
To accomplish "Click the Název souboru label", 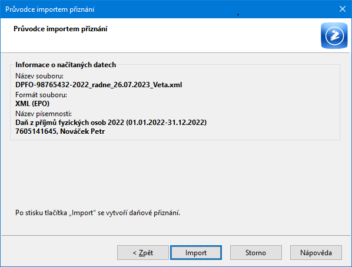I will [x=39, y=76].
